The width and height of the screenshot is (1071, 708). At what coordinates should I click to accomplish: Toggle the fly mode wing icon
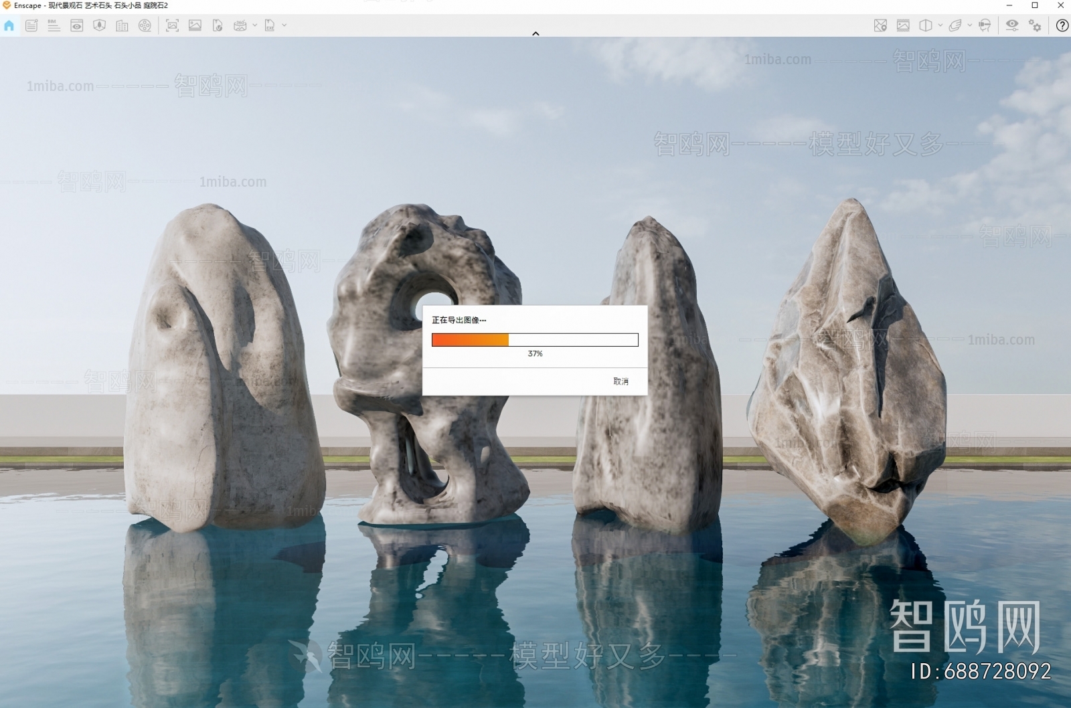(x=955, y=25)
